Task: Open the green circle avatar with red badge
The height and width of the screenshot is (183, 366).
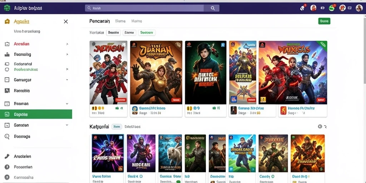Action: 331,8
